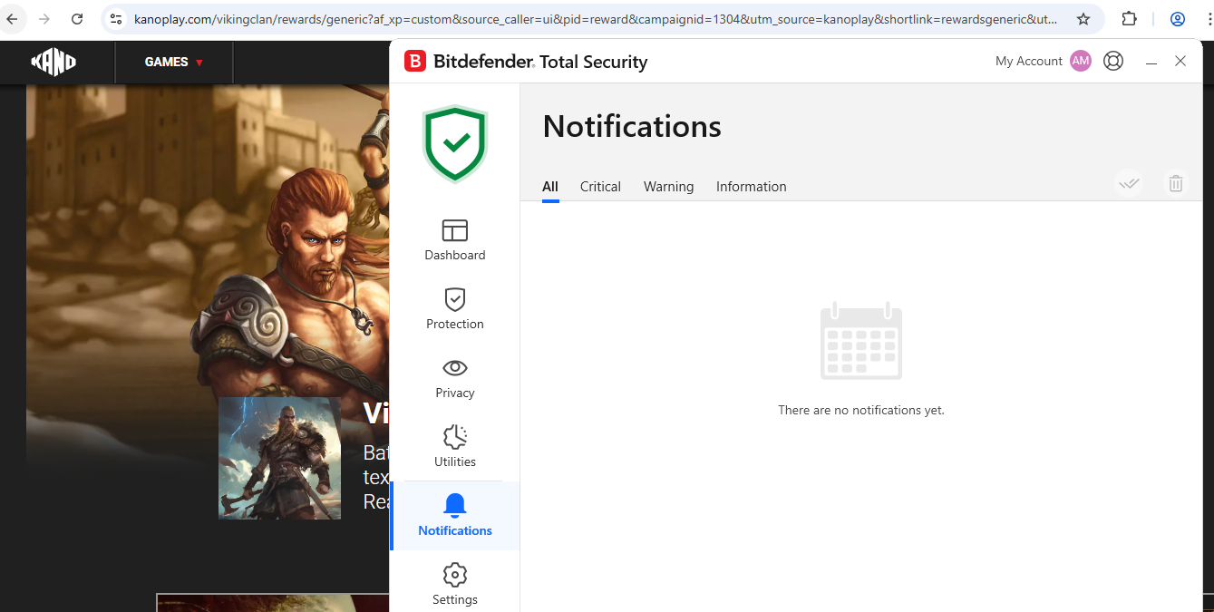Click the 'There are no notifications yet.' text
The image size is (1214, 612).
click(x=861, y=410)
